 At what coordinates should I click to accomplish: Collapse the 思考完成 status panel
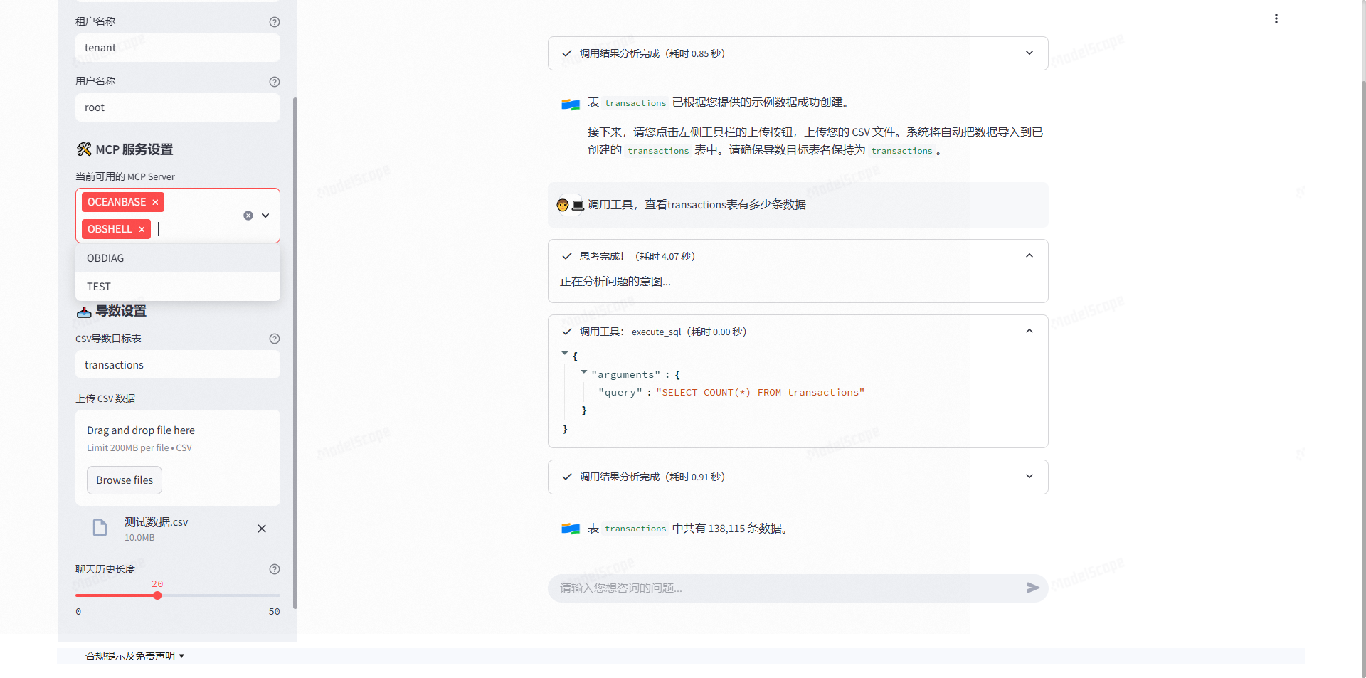point(1029,255)
